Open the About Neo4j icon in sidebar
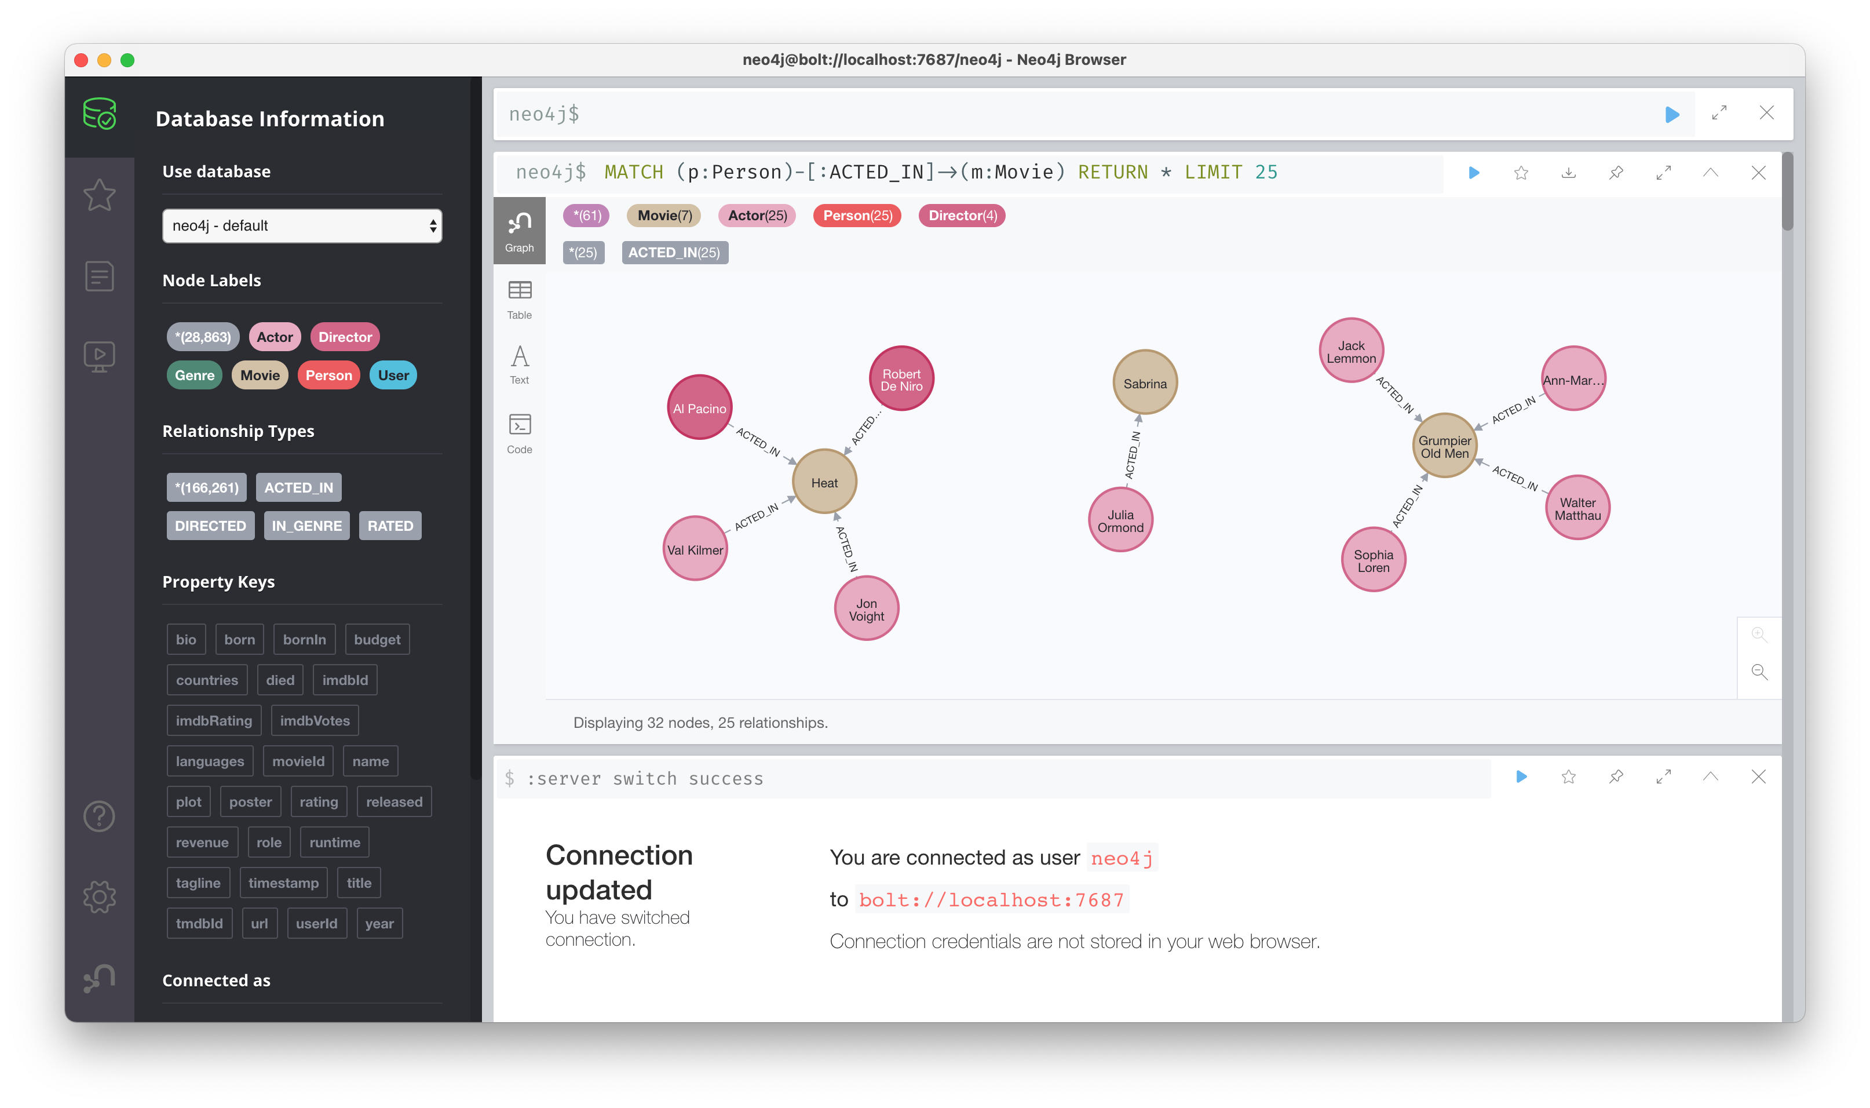Viewport: 1870px width, 1108px height. (x=99, y=978)
